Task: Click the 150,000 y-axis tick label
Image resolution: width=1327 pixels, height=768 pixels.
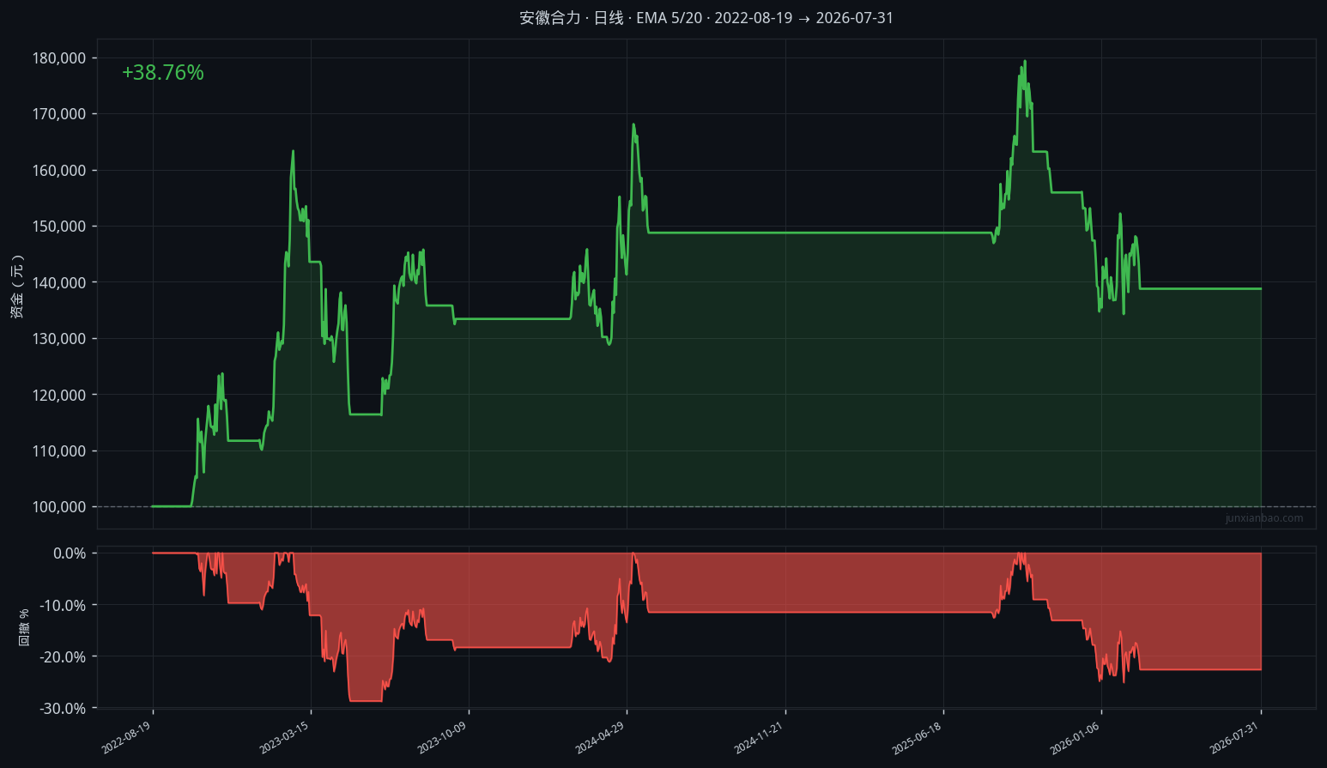Action: [x=59, y=227]
